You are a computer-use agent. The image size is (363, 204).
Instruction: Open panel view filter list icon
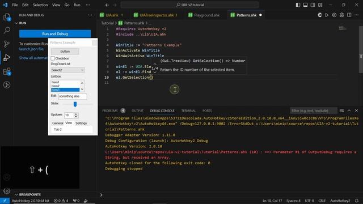click(341, 110)
